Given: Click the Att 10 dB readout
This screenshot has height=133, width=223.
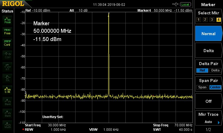Looking at the screenshot, I should tap(79, 11).
